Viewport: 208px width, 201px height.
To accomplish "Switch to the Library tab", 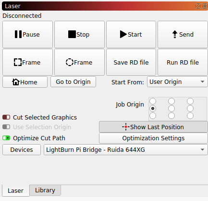I will pyautogui.click(x=45, y=190).
